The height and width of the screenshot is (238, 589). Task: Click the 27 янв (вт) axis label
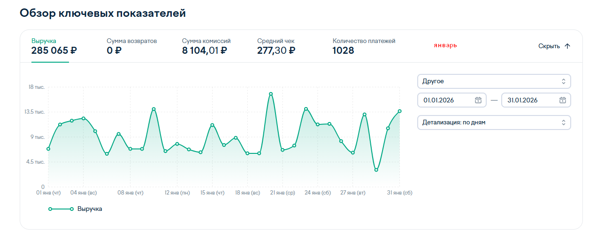click(353, 193)
